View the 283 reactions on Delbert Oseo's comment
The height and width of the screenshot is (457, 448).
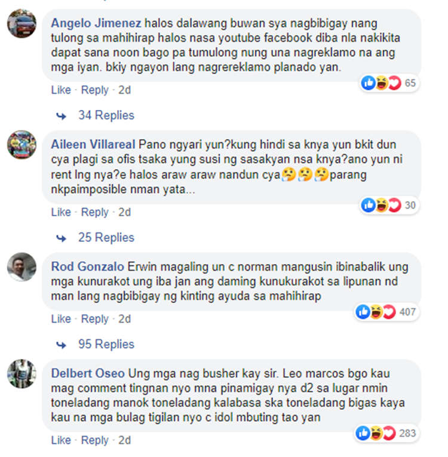[386, 433]
